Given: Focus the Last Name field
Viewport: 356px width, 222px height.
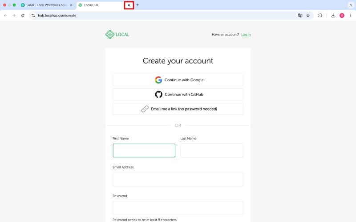Looking at the screenshot, I should [212, 151].
